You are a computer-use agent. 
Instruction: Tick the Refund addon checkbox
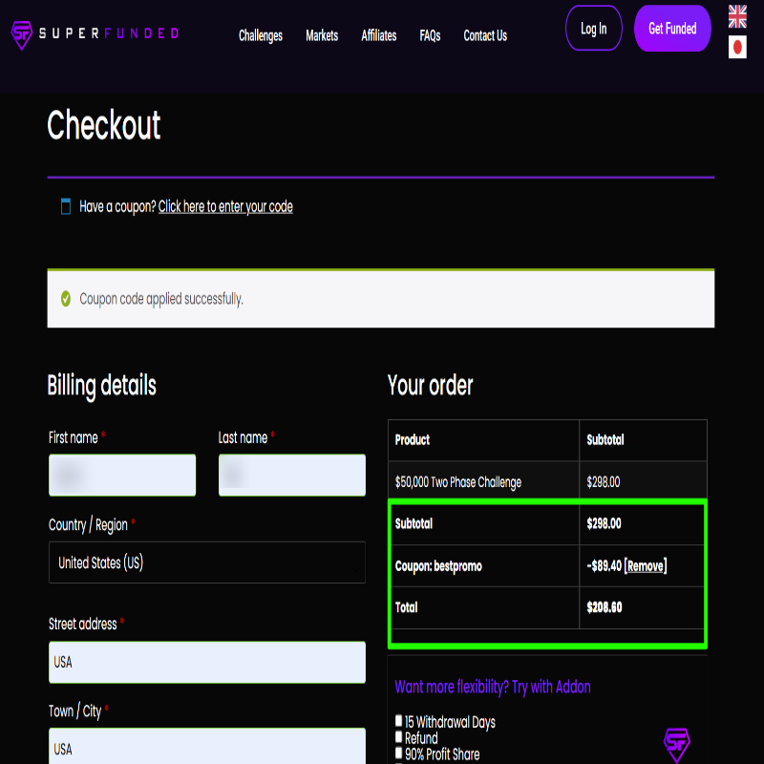click(x=399, y=738)
